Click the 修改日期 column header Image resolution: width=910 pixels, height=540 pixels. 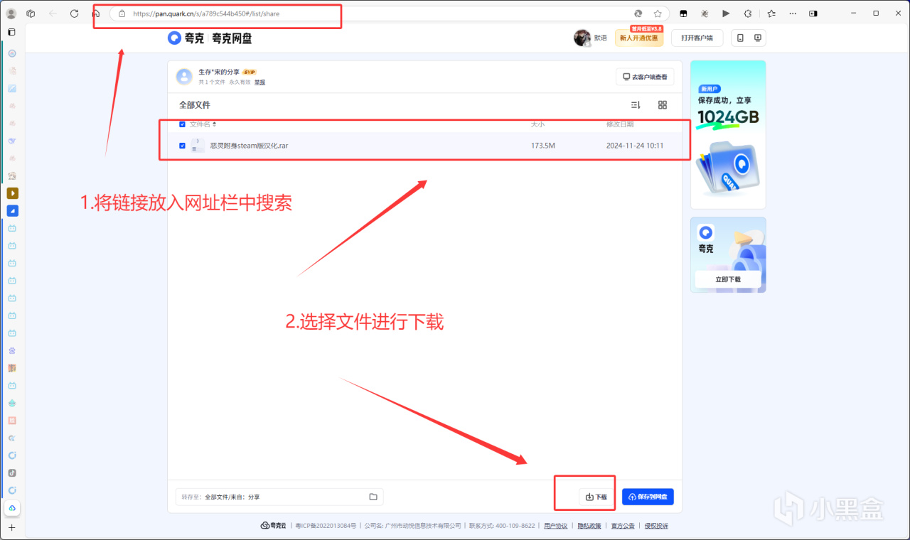pos(620,124)
